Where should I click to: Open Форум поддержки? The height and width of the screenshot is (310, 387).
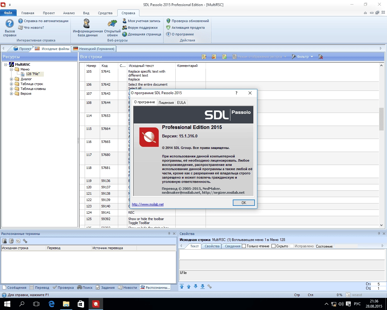click(140, 28)
